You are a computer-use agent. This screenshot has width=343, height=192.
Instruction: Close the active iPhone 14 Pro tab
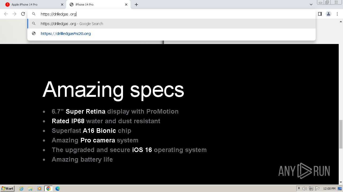click(126, 5)
